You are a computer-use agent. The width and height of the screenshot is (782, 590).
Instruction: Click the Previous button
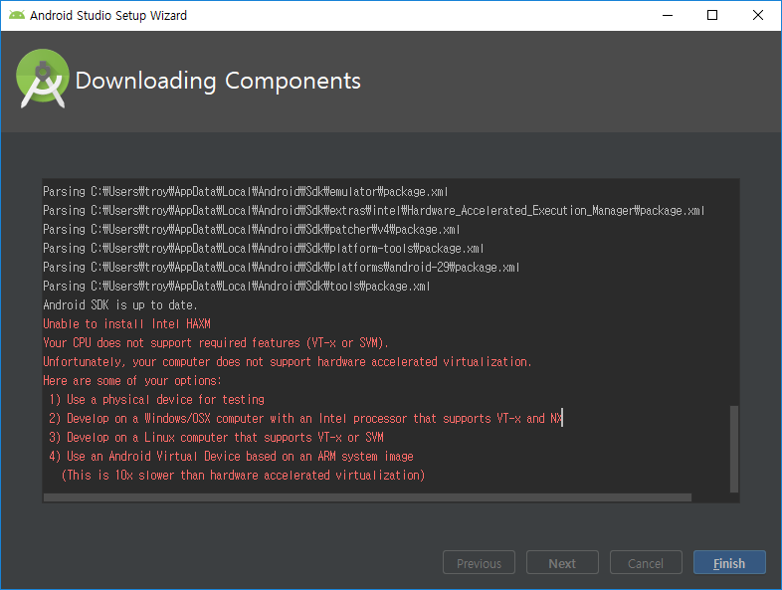(479, 562)
